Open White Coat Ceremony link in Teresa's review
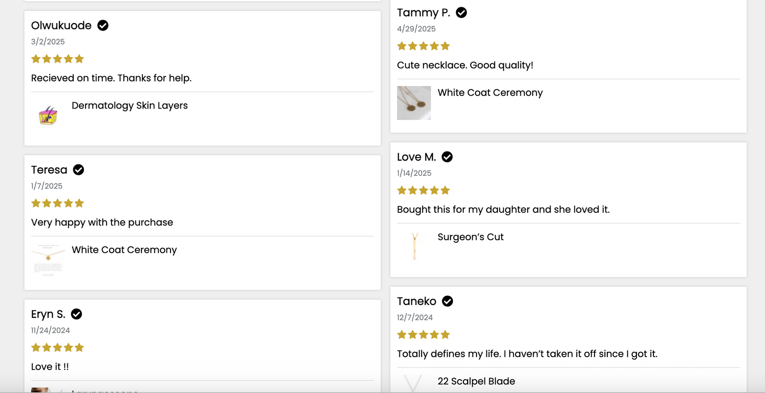765x393 pixels. (x=124, y=250)
